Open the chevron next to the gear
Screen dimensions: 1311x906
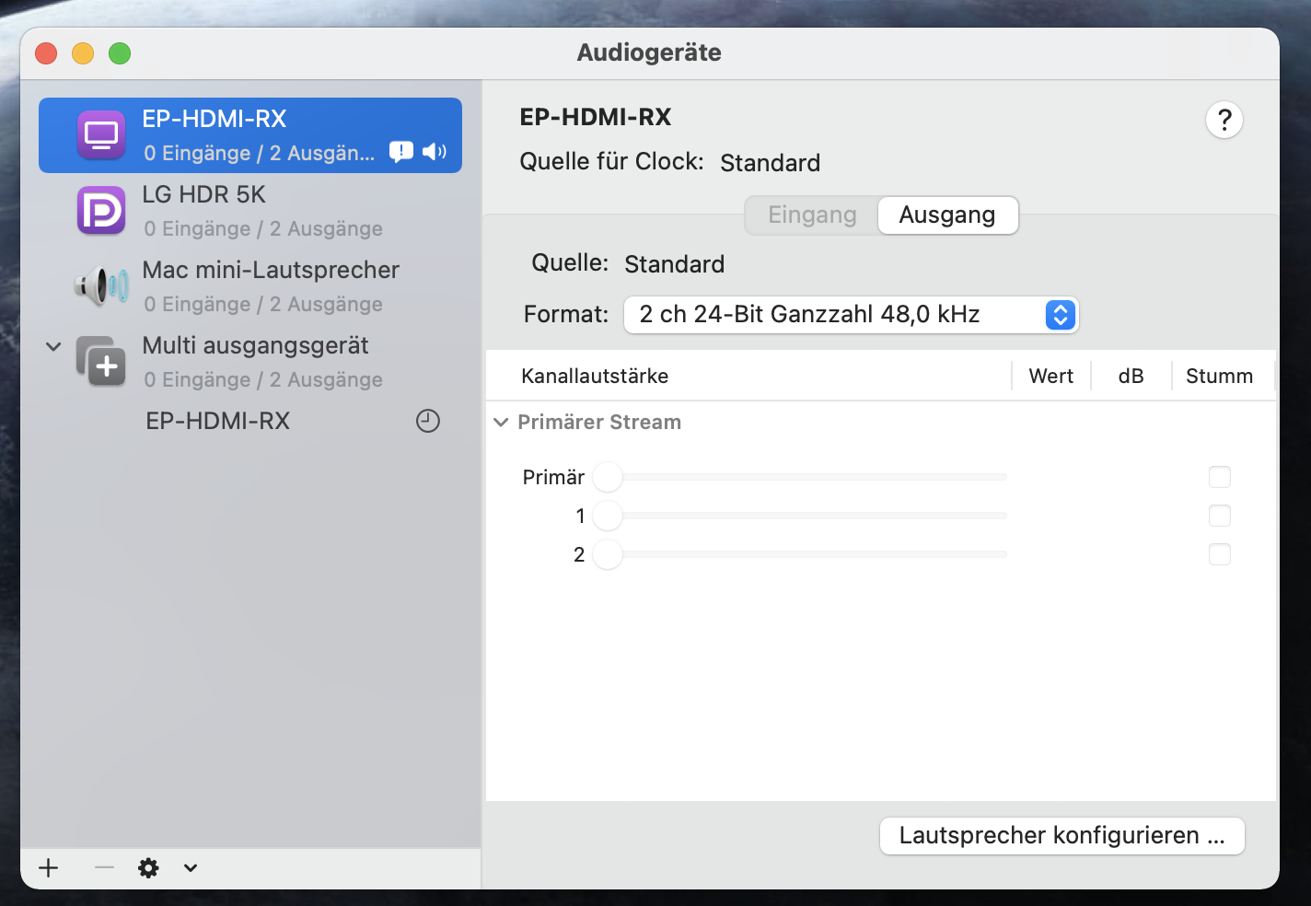(191, 867)
